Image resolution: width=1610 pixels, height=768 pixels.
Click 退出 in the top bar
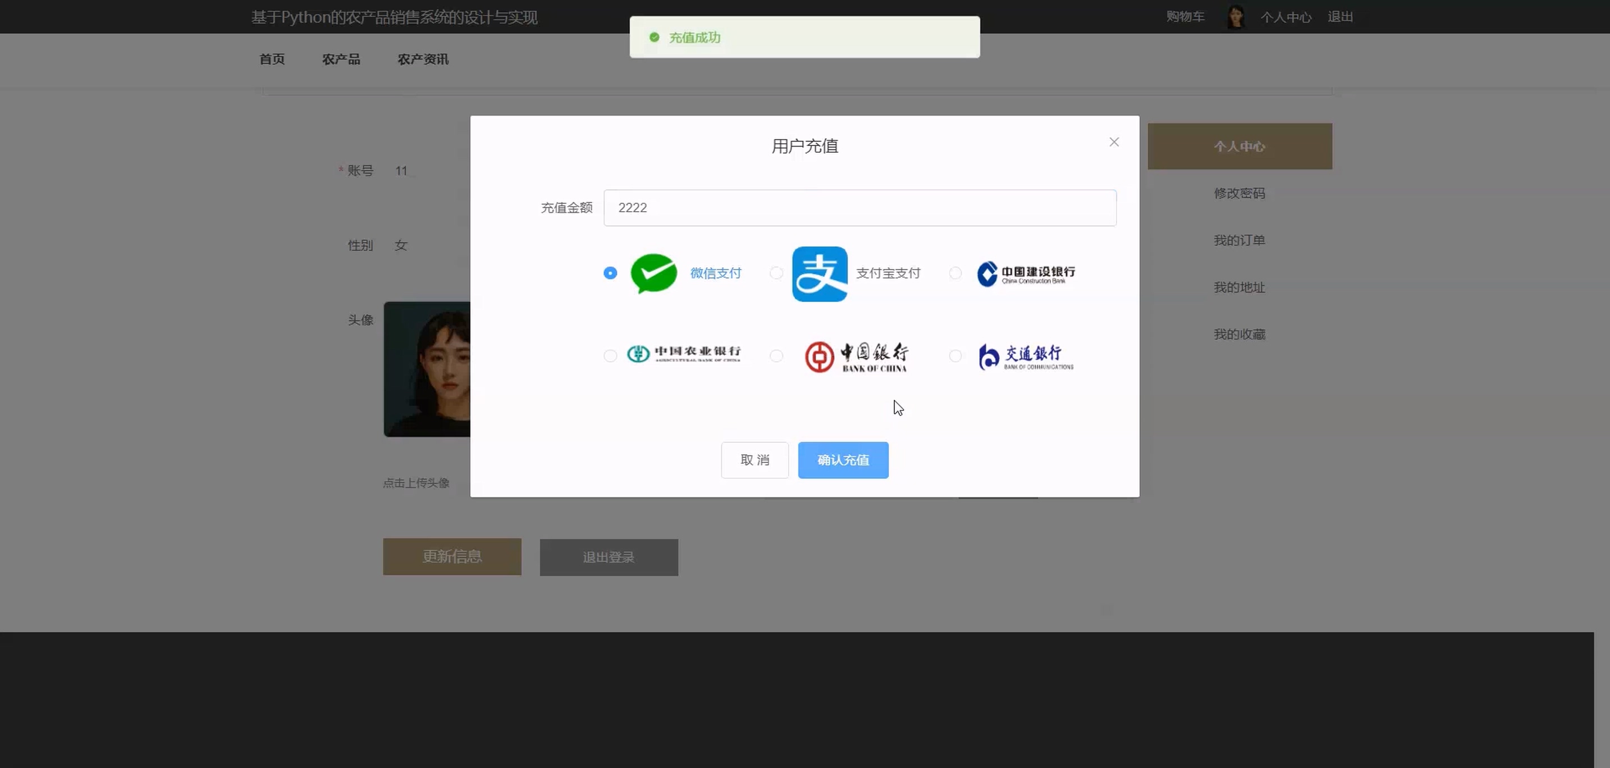tap(1340, 17)
